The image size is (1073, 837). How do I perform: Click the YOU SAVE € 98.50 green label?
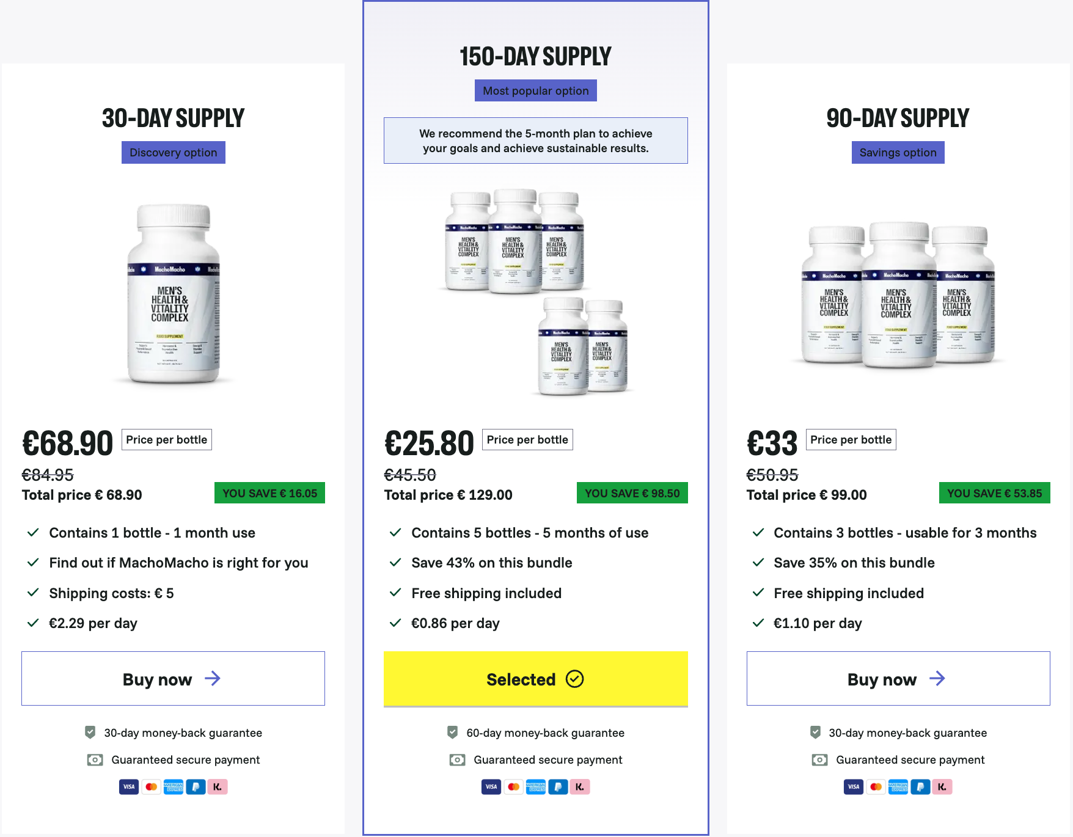click(x=632, y=493)
